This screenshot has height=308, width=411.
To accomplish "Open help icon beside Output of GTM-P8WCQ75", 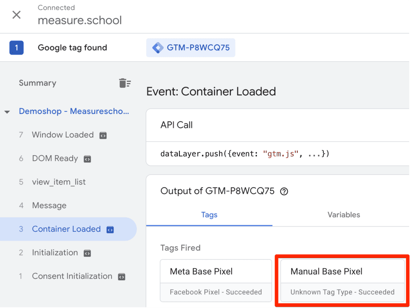I will (x=284, y=192).
